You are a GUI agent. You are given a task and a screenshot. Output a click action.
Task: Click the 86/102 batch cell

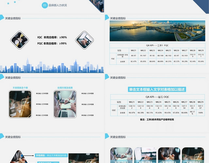pyautogui.click(x=169, y=56)
